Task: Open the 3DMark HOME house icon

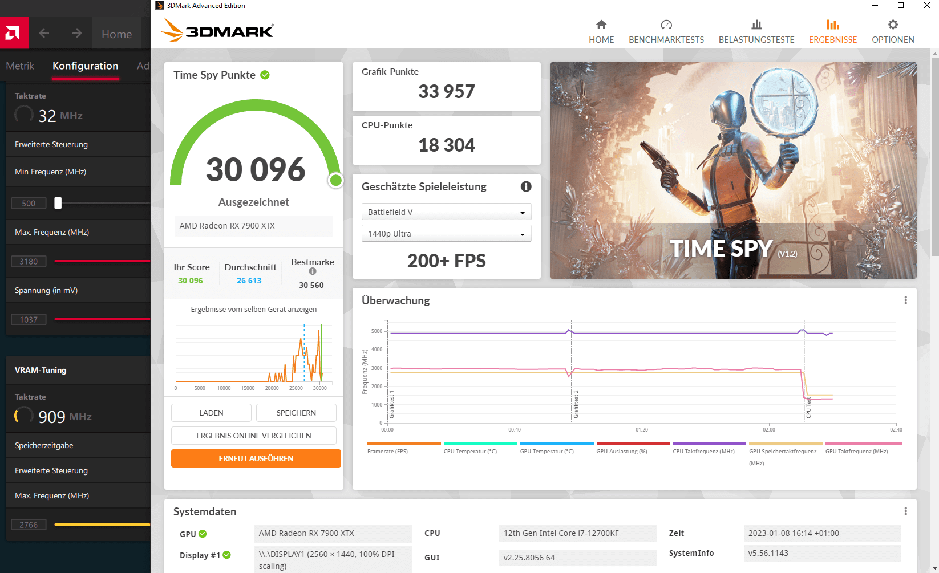Action: [x=601, y=25]
